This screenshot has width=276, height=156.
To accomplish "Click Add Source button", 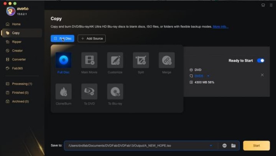I will [92, 38].
